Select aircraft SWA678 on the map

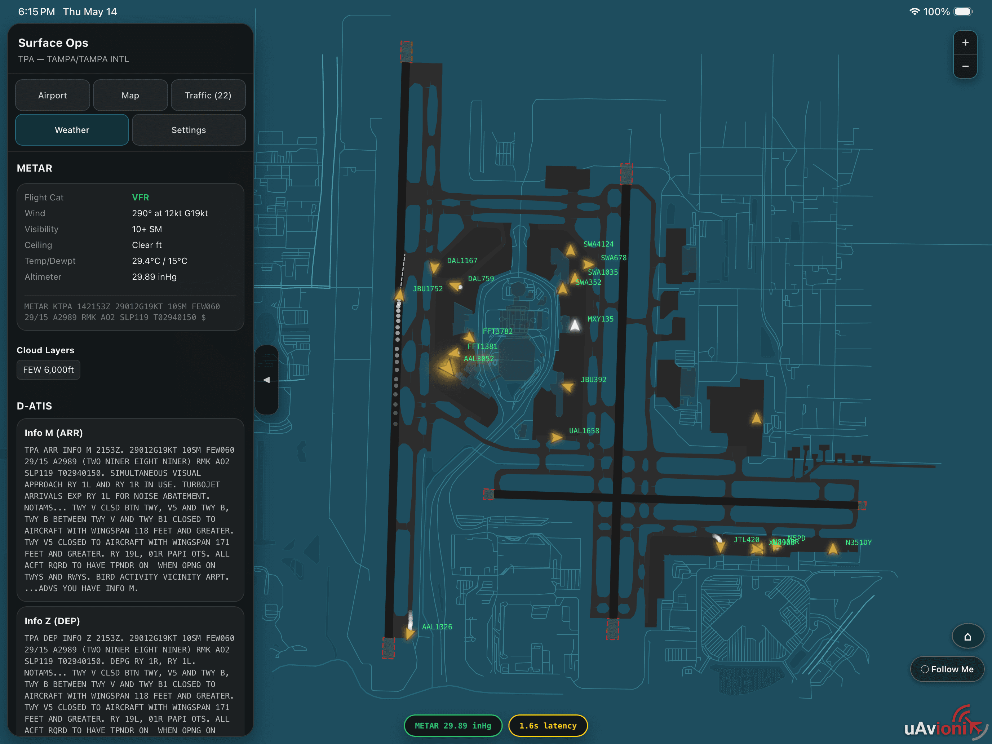click(588, 264)
